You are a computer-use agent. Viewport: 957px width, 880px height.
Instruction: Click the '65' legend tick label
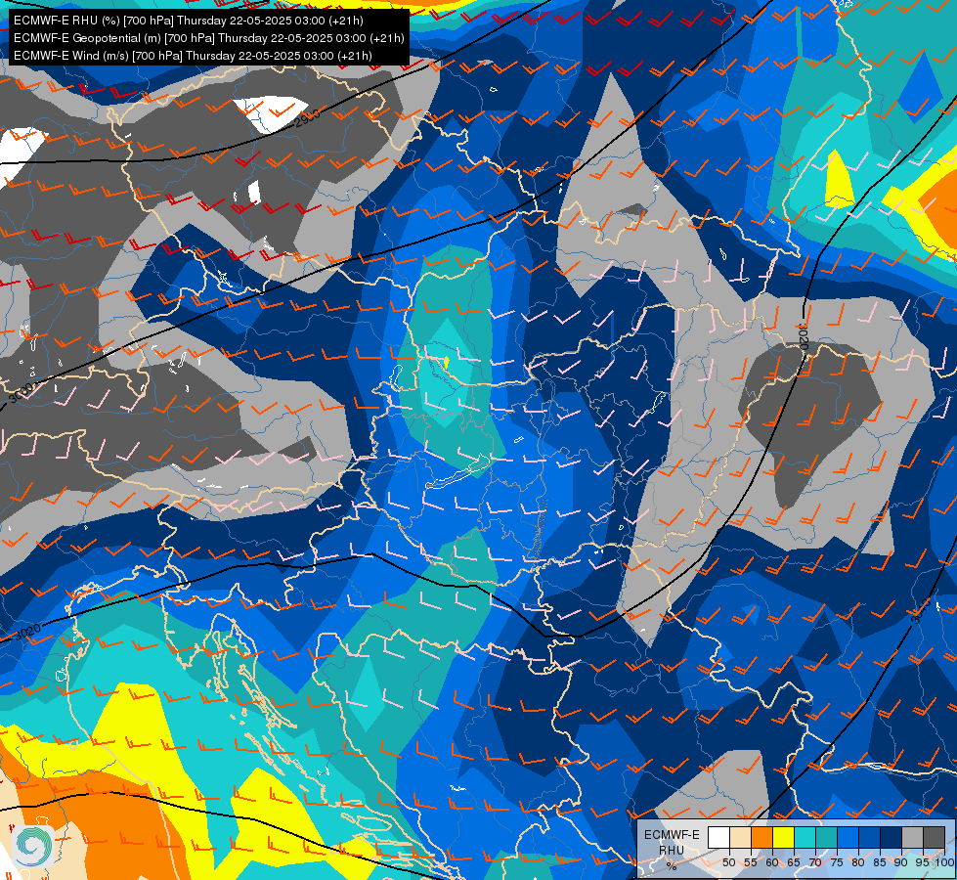794,862
